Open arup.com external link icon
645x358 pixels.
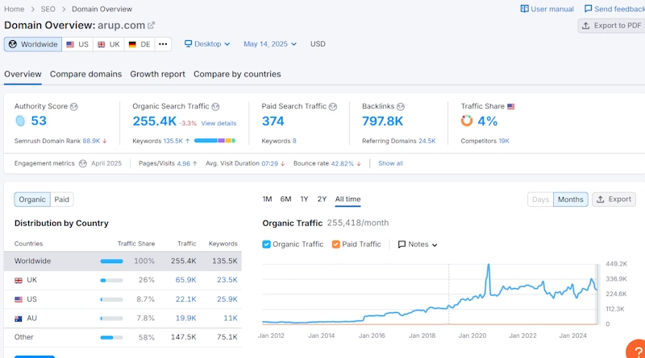click(x=152, y=26)
